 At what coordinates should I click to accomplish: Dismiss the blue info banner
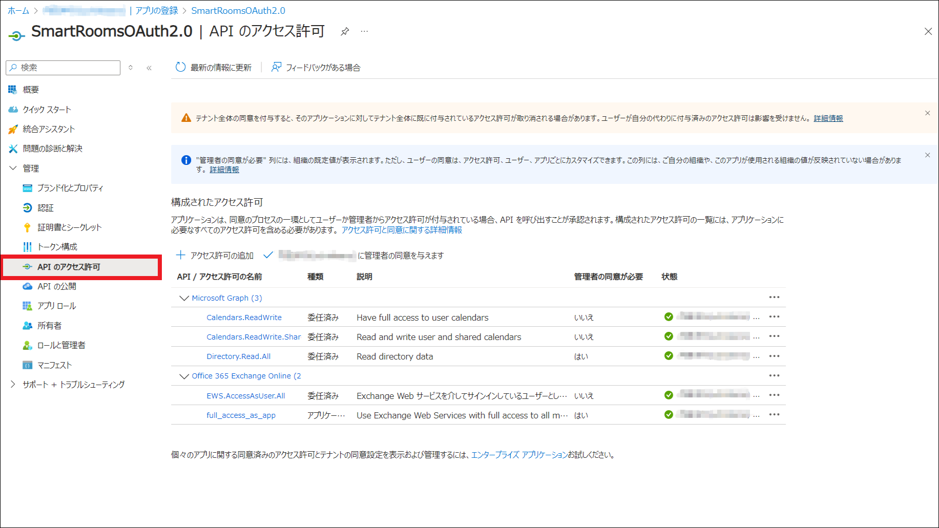(x=927, y=155)
